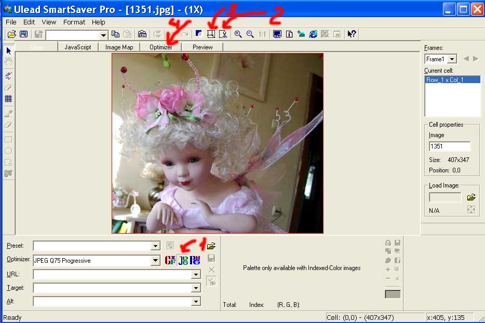The image size is (485, 323).
Task: Expand the Optimizer JPEG Q75 Progressive dropdown
Action: click(x=156, y=261)
